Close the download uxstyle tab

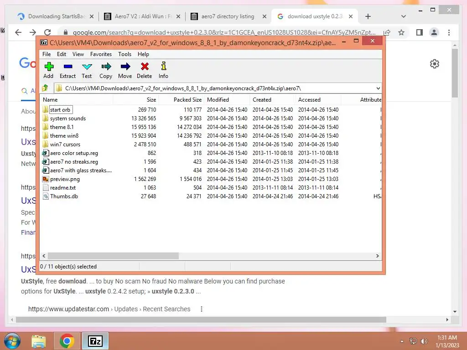[x=351, y=16]
